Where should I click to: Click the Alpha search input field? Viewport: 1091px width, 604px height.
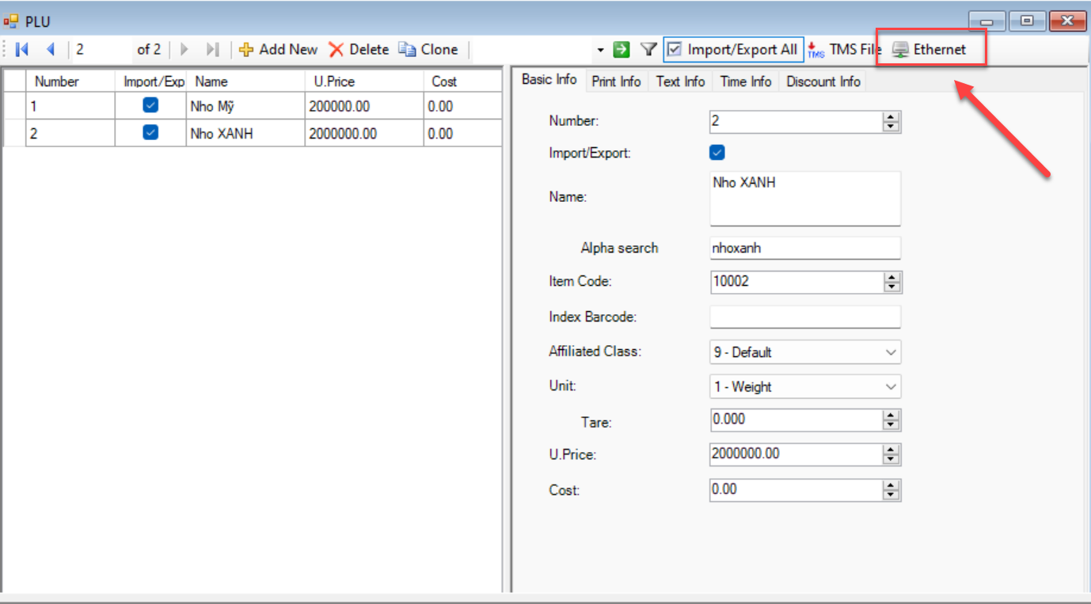pyautogui.click(x=804, y=248)
